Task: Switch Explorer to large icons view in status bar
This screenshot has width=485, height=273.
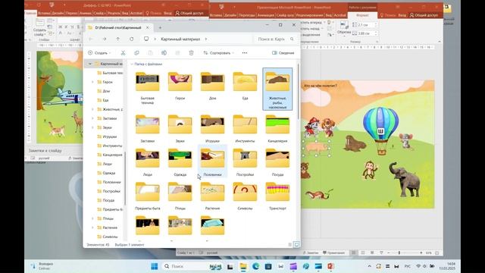Action: coord(296,244)
